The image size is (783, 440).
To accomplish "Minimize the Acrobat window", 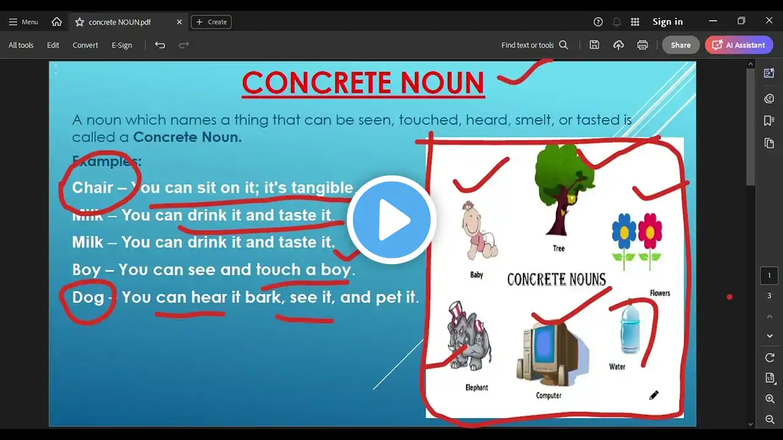I will (713, 21).
